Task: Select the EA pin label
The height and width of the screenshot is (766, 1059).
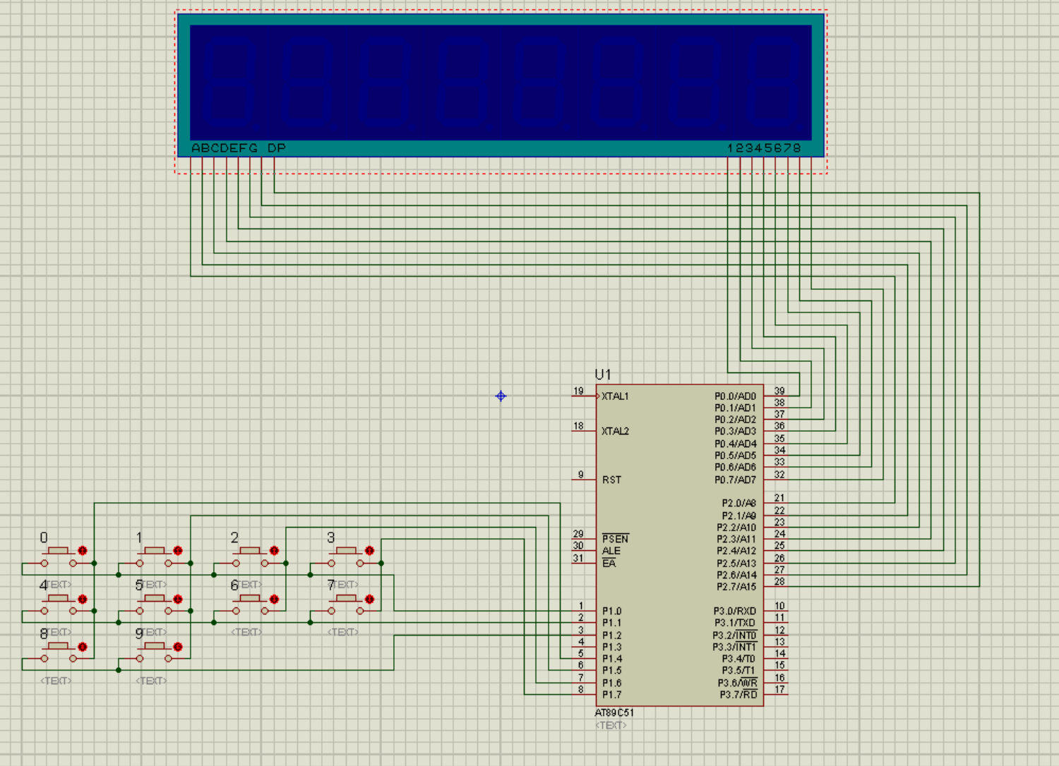Action: click(x=609, y=563)
